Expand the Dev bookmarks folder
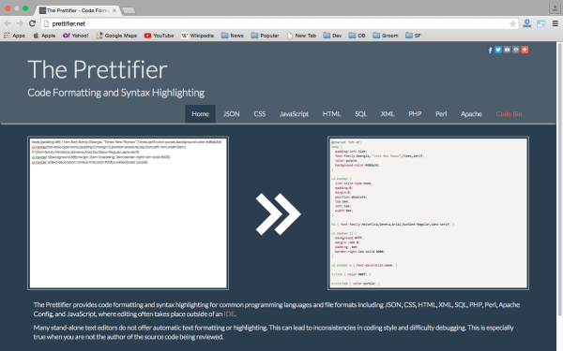563x351 pixels. (332, 36)
